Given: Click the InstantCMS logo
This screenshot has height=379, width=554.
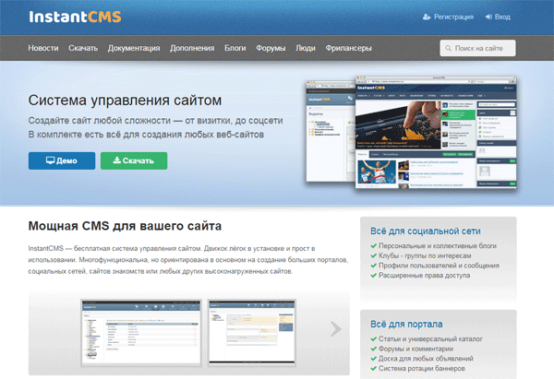Looking at the screenshot, I should (x=75, y=17).
